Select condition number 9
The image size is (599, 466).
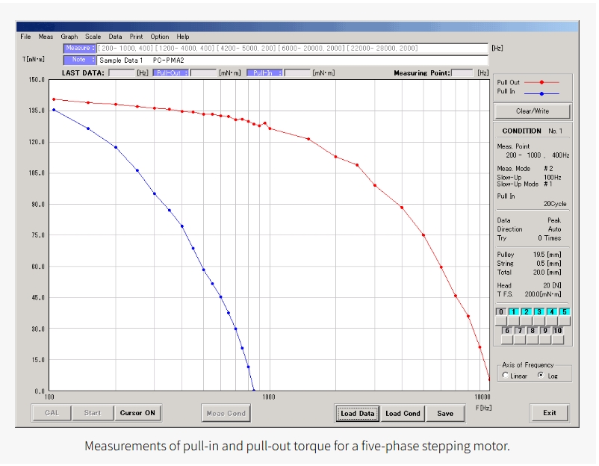[544, 330]
